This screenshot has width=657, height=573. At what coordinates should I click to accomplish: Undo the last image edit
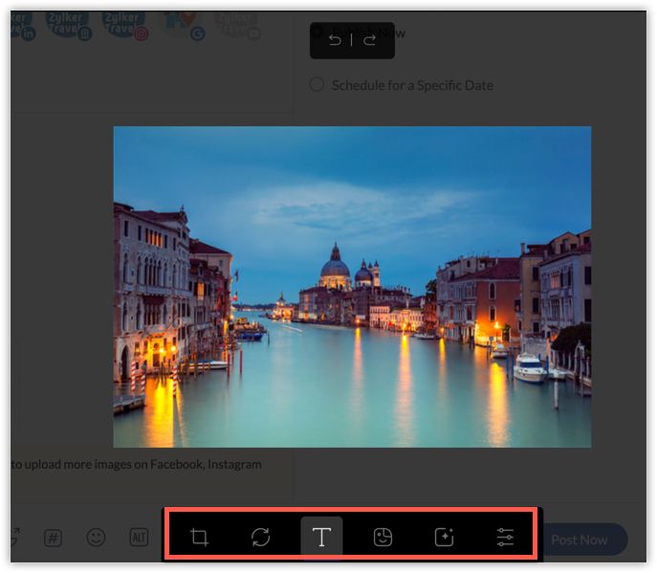pyautogui.click(x=335, y=40)
